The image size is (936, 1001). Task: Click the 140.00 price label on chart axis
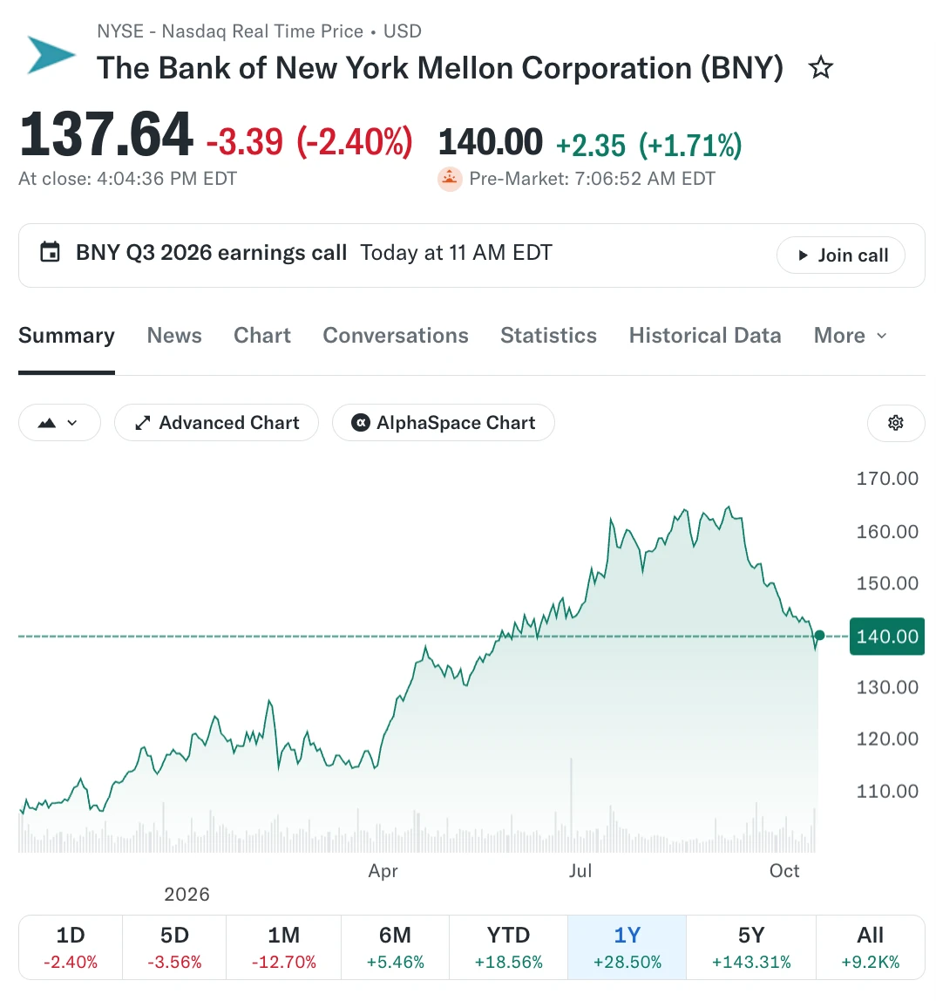[887, 637]
